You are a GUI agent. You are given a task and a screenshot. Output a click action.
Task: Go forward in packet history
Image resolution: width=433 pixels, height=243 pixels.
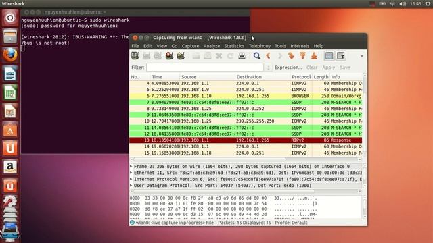[x=279, y=56]
